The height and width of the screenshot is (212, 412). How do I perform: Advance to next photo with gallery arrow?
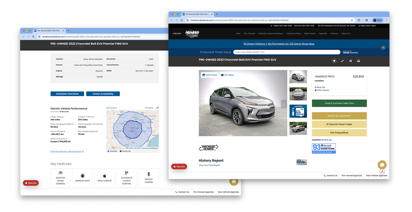[284, 104]
